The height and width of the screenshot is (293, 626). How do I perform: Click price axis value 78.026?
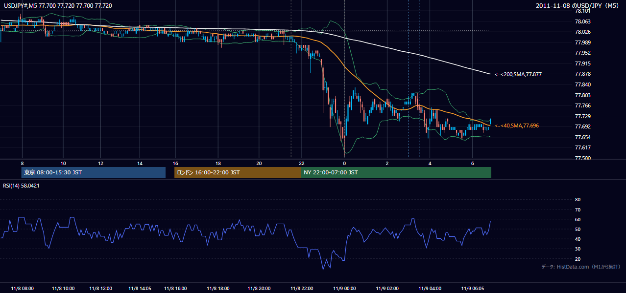click(x=582, y=32)
